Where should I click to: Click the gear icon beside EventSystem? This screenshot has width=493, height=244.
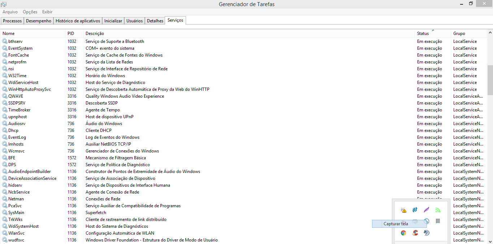5,48
